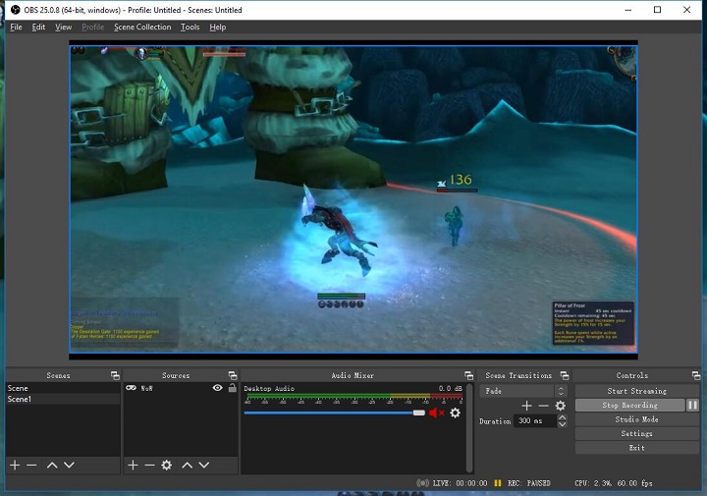Click the 'CPU: 2.3%, 60.00 fps' status text
707x496 pixels.
614,483
